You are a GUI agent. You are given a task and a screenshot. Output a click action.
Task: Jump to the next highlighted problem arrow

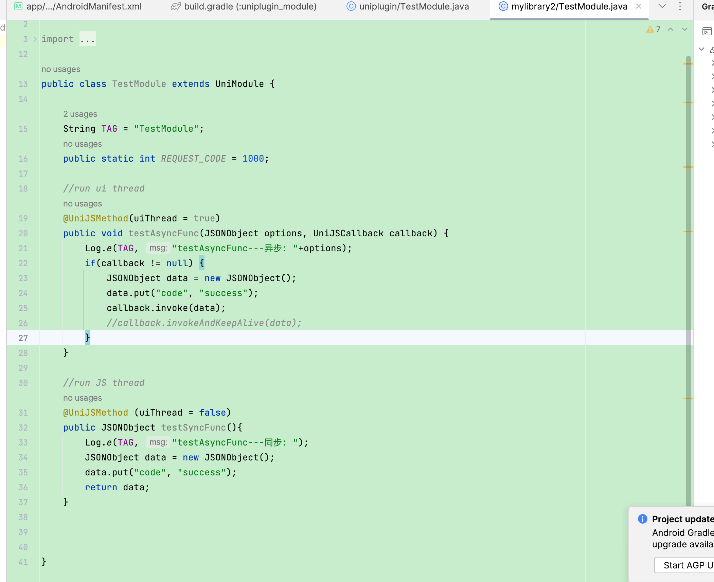685,29
